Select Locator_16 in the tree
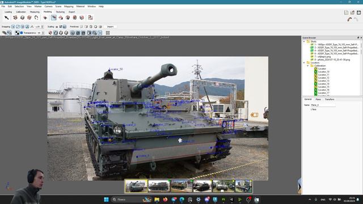The width and height of the screenshot is (363, 204). 324,90
